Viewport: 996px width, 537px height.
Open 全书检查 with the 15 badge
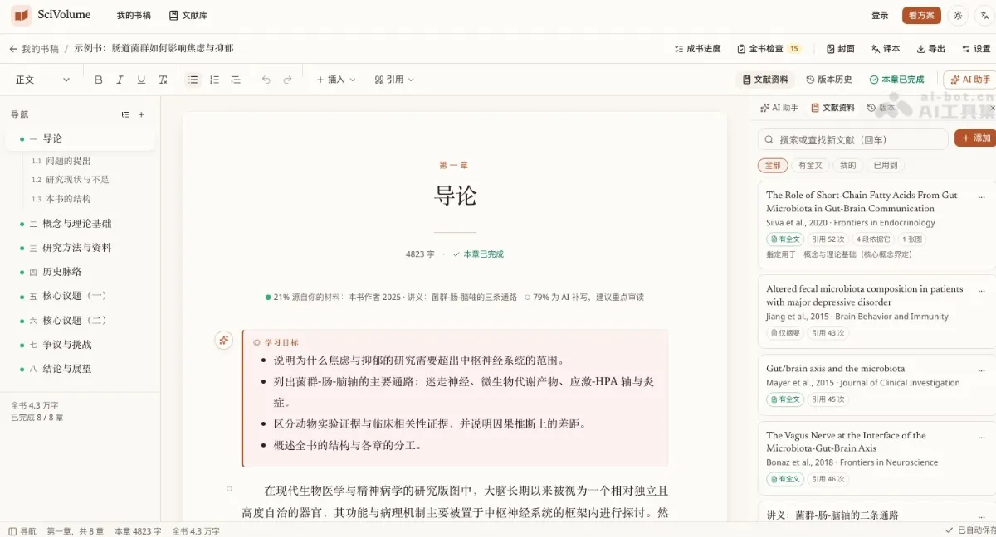[769, 49]
